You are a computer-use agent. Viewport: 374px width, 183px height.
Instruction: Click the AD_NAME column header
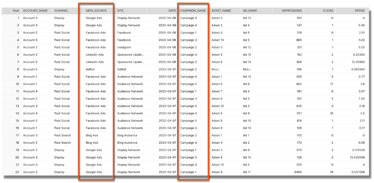pos(250,11)
